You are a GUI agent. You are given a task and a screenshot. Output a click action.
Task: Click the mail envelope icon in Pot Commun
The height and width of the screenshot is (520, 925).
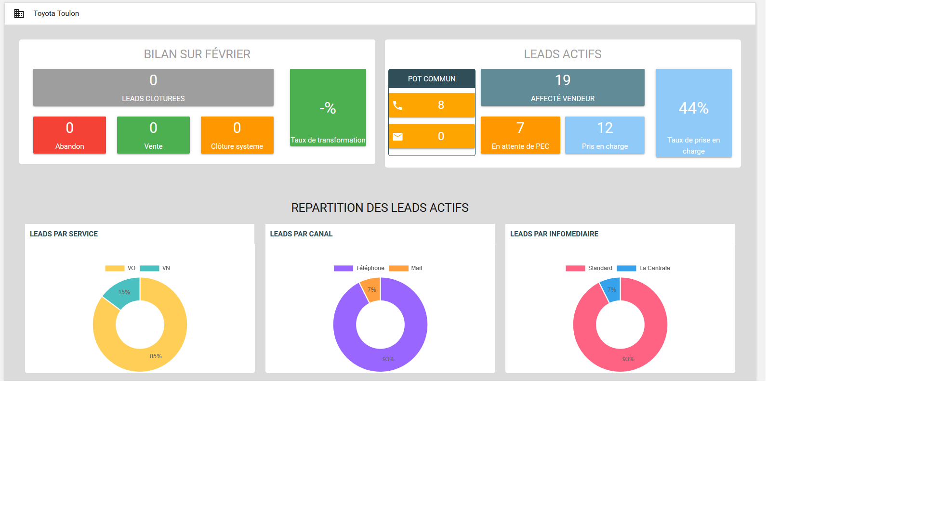click(397, 137)
